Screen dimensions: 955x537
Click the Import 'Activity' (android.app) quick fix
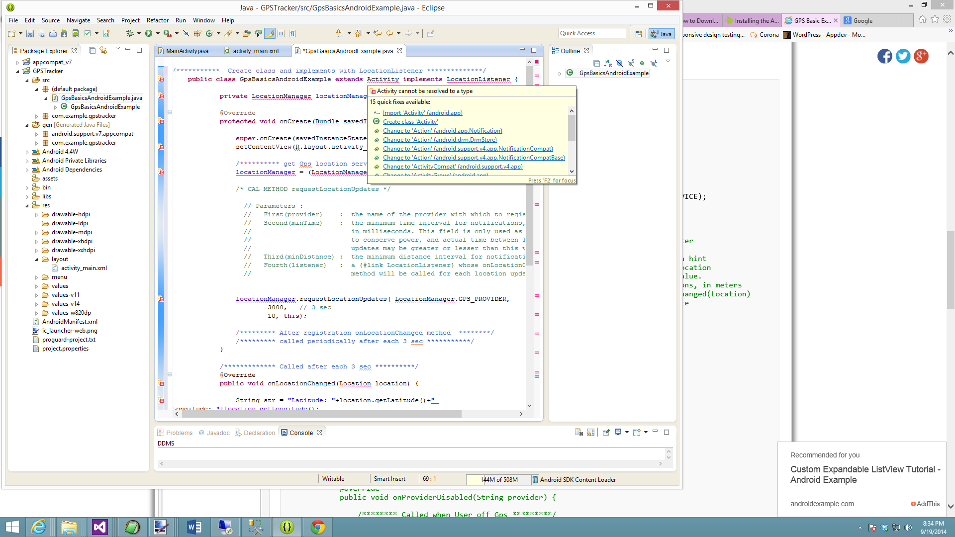[x=422, y=113]
